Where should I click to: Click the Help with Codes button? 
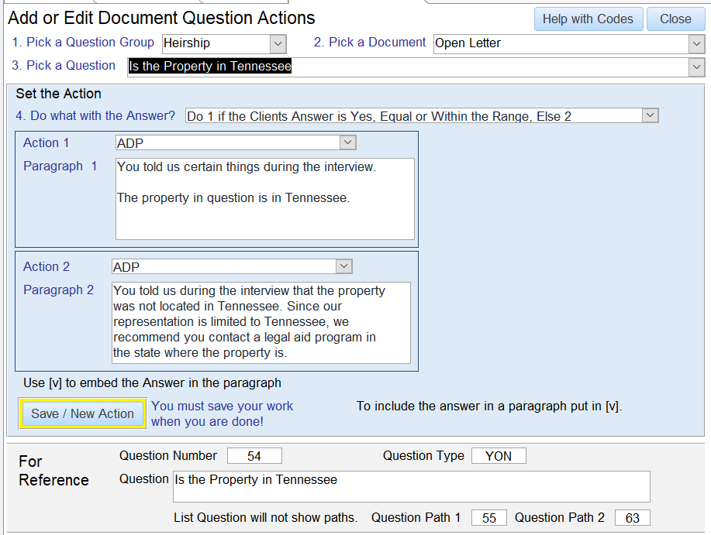588,19
